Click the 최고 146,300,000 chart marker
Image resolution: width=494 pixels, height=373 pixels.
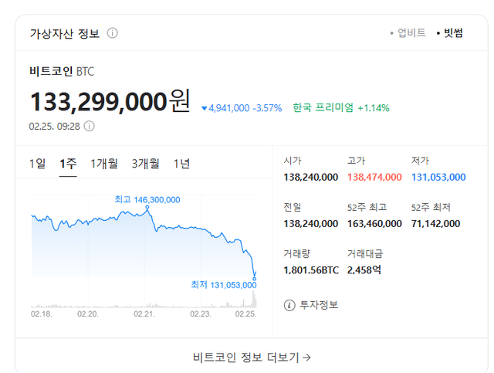(147, 209)
